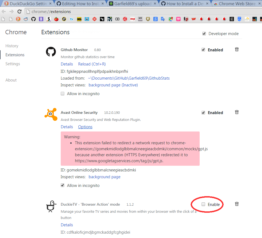The height and width of the screenshot is (238, 262).
Task: Click the Avast Online Security orange logo
Action: pyautogui.click(x=51, y=114)
